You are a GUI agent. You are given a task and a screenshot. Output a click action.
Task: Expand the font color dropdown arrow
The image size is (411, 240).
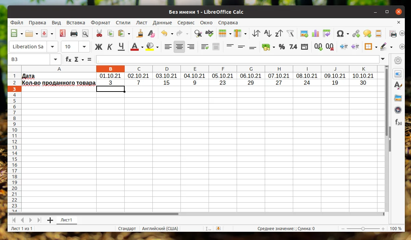142,47
